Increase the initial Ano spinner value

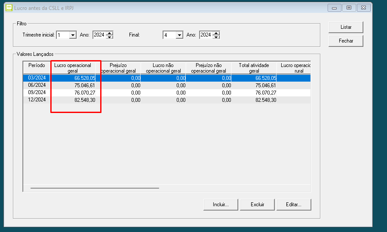110,33
